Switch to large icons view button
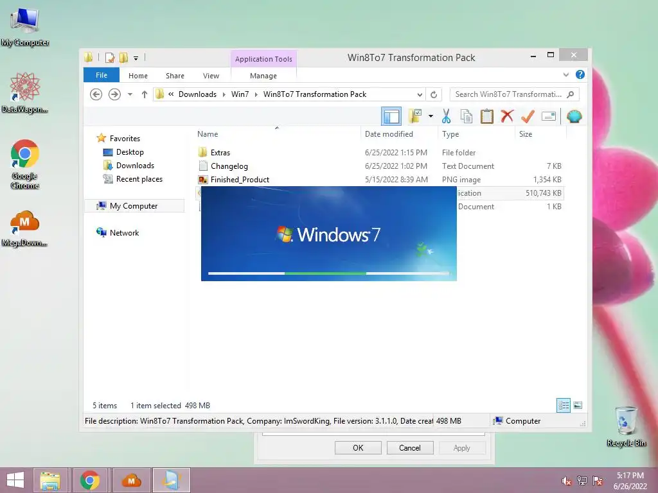Screen dimensions: 658x493 [578, 406]
